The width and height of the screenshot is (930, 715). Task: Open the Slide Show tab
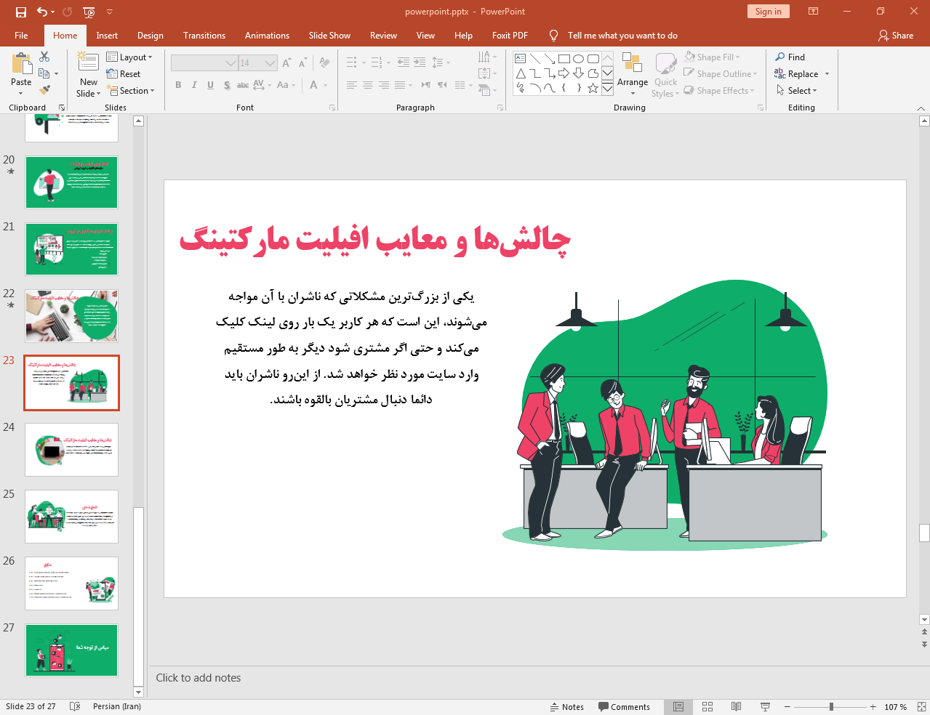click(329, 36)
